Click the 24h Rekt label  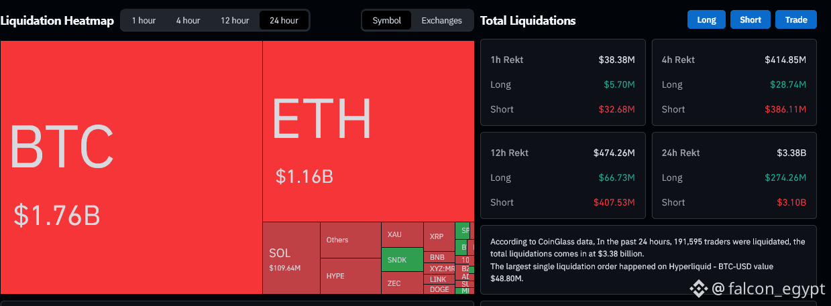pyautogui.click(x=681, y=153)
